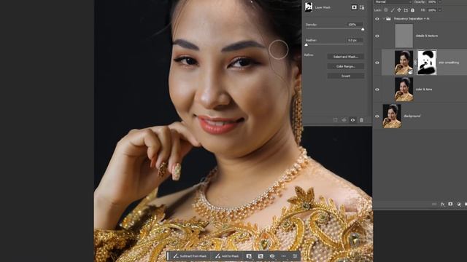The height and width of the screenshot is (262, 467).
Task: Click the Opacity value field
Action: coord(432,1)
